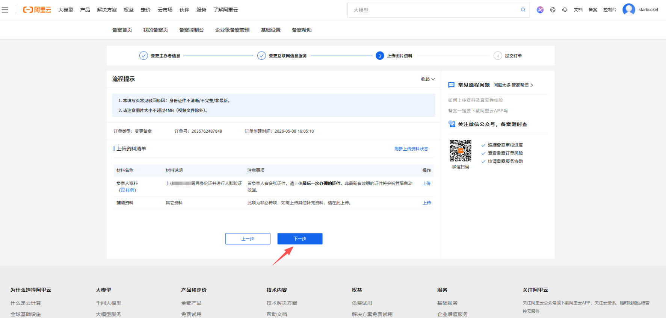Viewport: 666px width, 318px height.
Task: Click the 常见流程问题 chat icon
Action: click(x=451, y=85)
